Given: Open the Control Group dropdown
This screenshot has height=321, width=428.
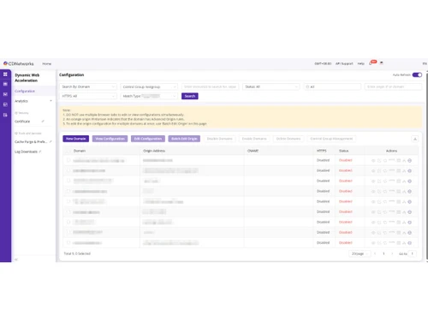Looking at the screenshot, I should point(149,86).
